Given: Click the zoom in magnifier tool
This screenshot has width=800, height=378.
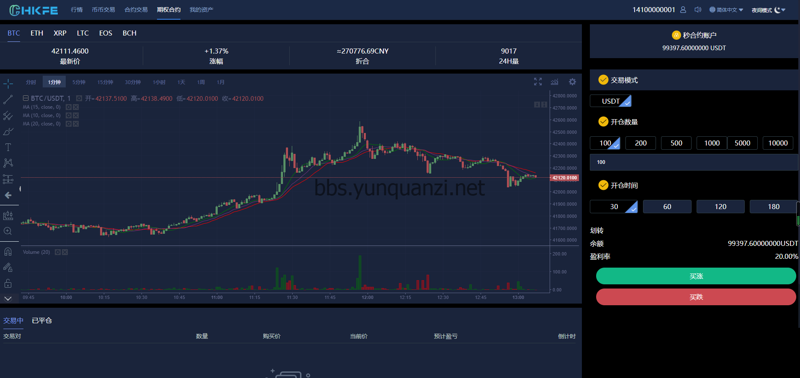Looking at the screenshot, I should click(8, 231).
